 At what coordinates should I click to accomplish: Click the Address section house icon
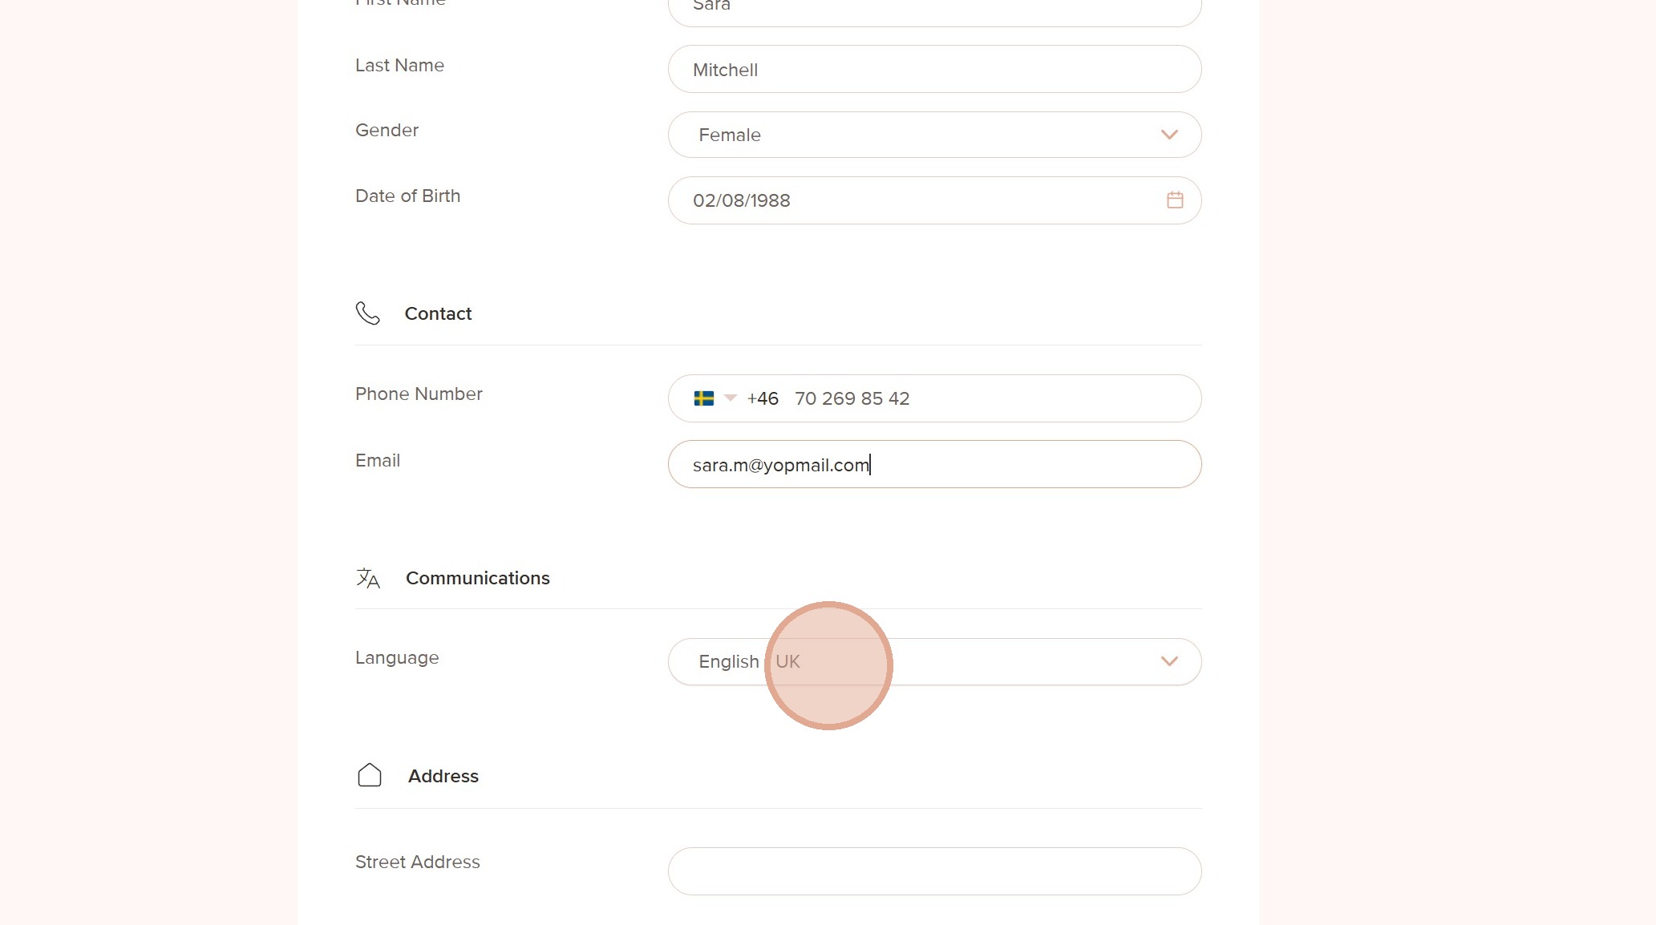(370, 775)
